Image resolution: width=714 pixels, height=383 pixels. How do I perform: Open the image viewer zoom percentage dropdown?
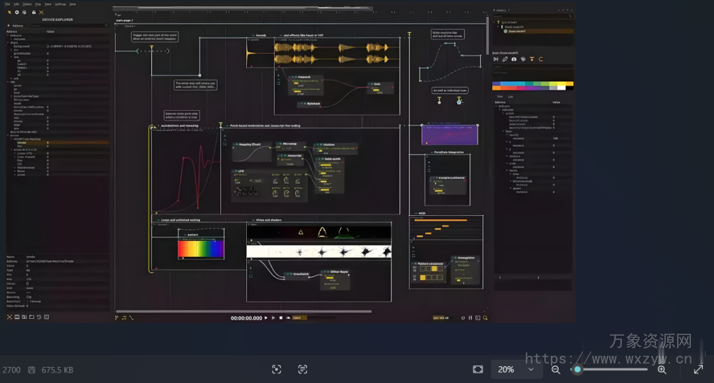pyautogui.click(x=517, y=369)
